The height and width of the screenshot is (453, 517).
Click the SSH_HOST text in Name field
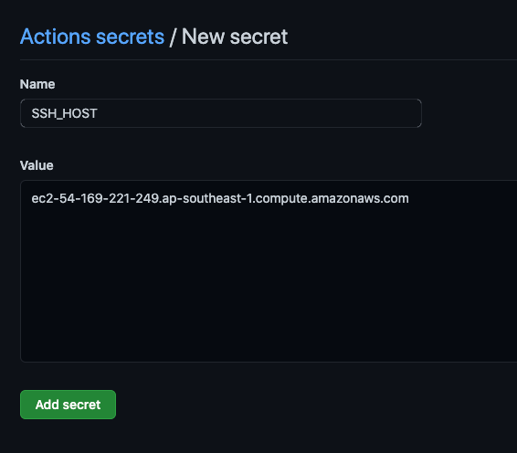pos(64,113)
